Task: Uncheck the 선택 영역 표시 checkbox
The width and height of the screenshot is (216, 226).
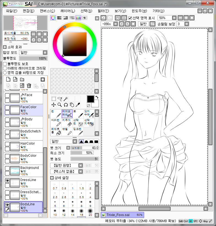Action: pyautogui.click(x=130, y=18)
